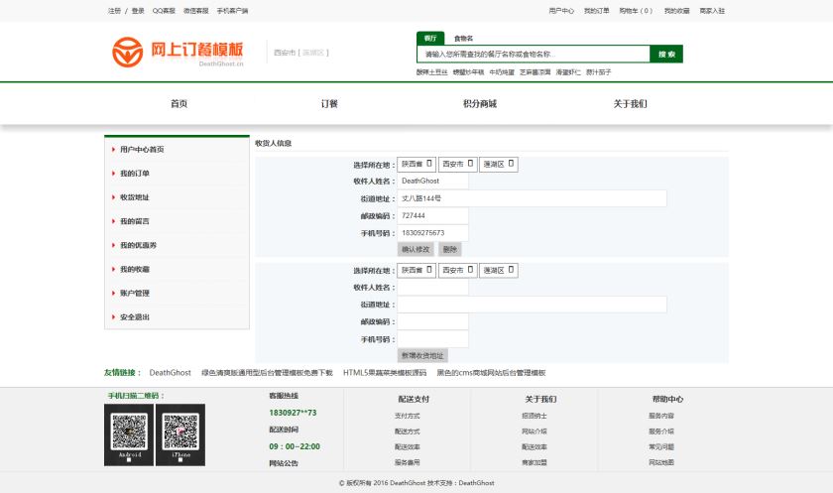Click the street address field with 丈八路144号

[x=532, y=198]
